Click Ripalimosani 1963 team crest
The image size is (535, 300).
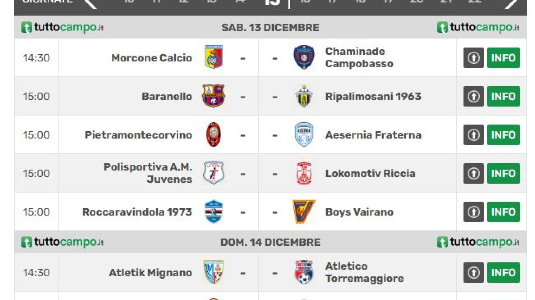click(304, 96)
